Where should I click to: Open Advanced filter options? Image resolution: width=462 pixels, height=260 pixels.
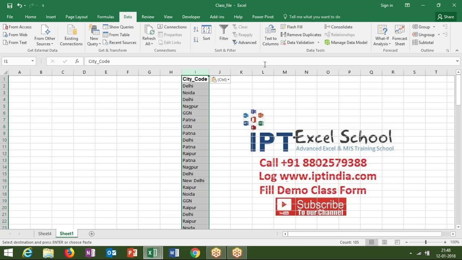point(244,42)
